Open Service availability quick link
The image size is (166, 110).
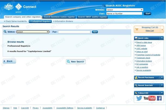144,70
